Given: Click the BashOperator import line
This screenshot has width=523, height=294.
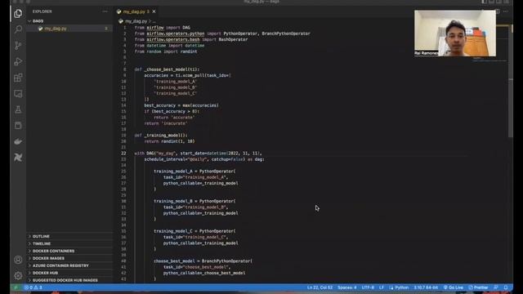Looking at the screenshot, I should coord(191,39).
